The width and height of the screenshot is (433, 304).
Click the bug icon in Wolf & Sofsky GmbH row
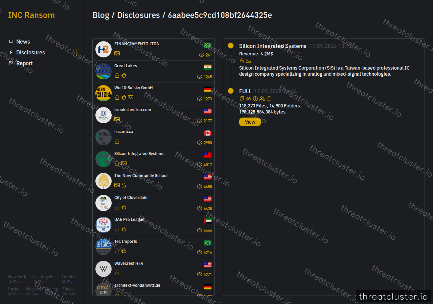pos(124,97)
